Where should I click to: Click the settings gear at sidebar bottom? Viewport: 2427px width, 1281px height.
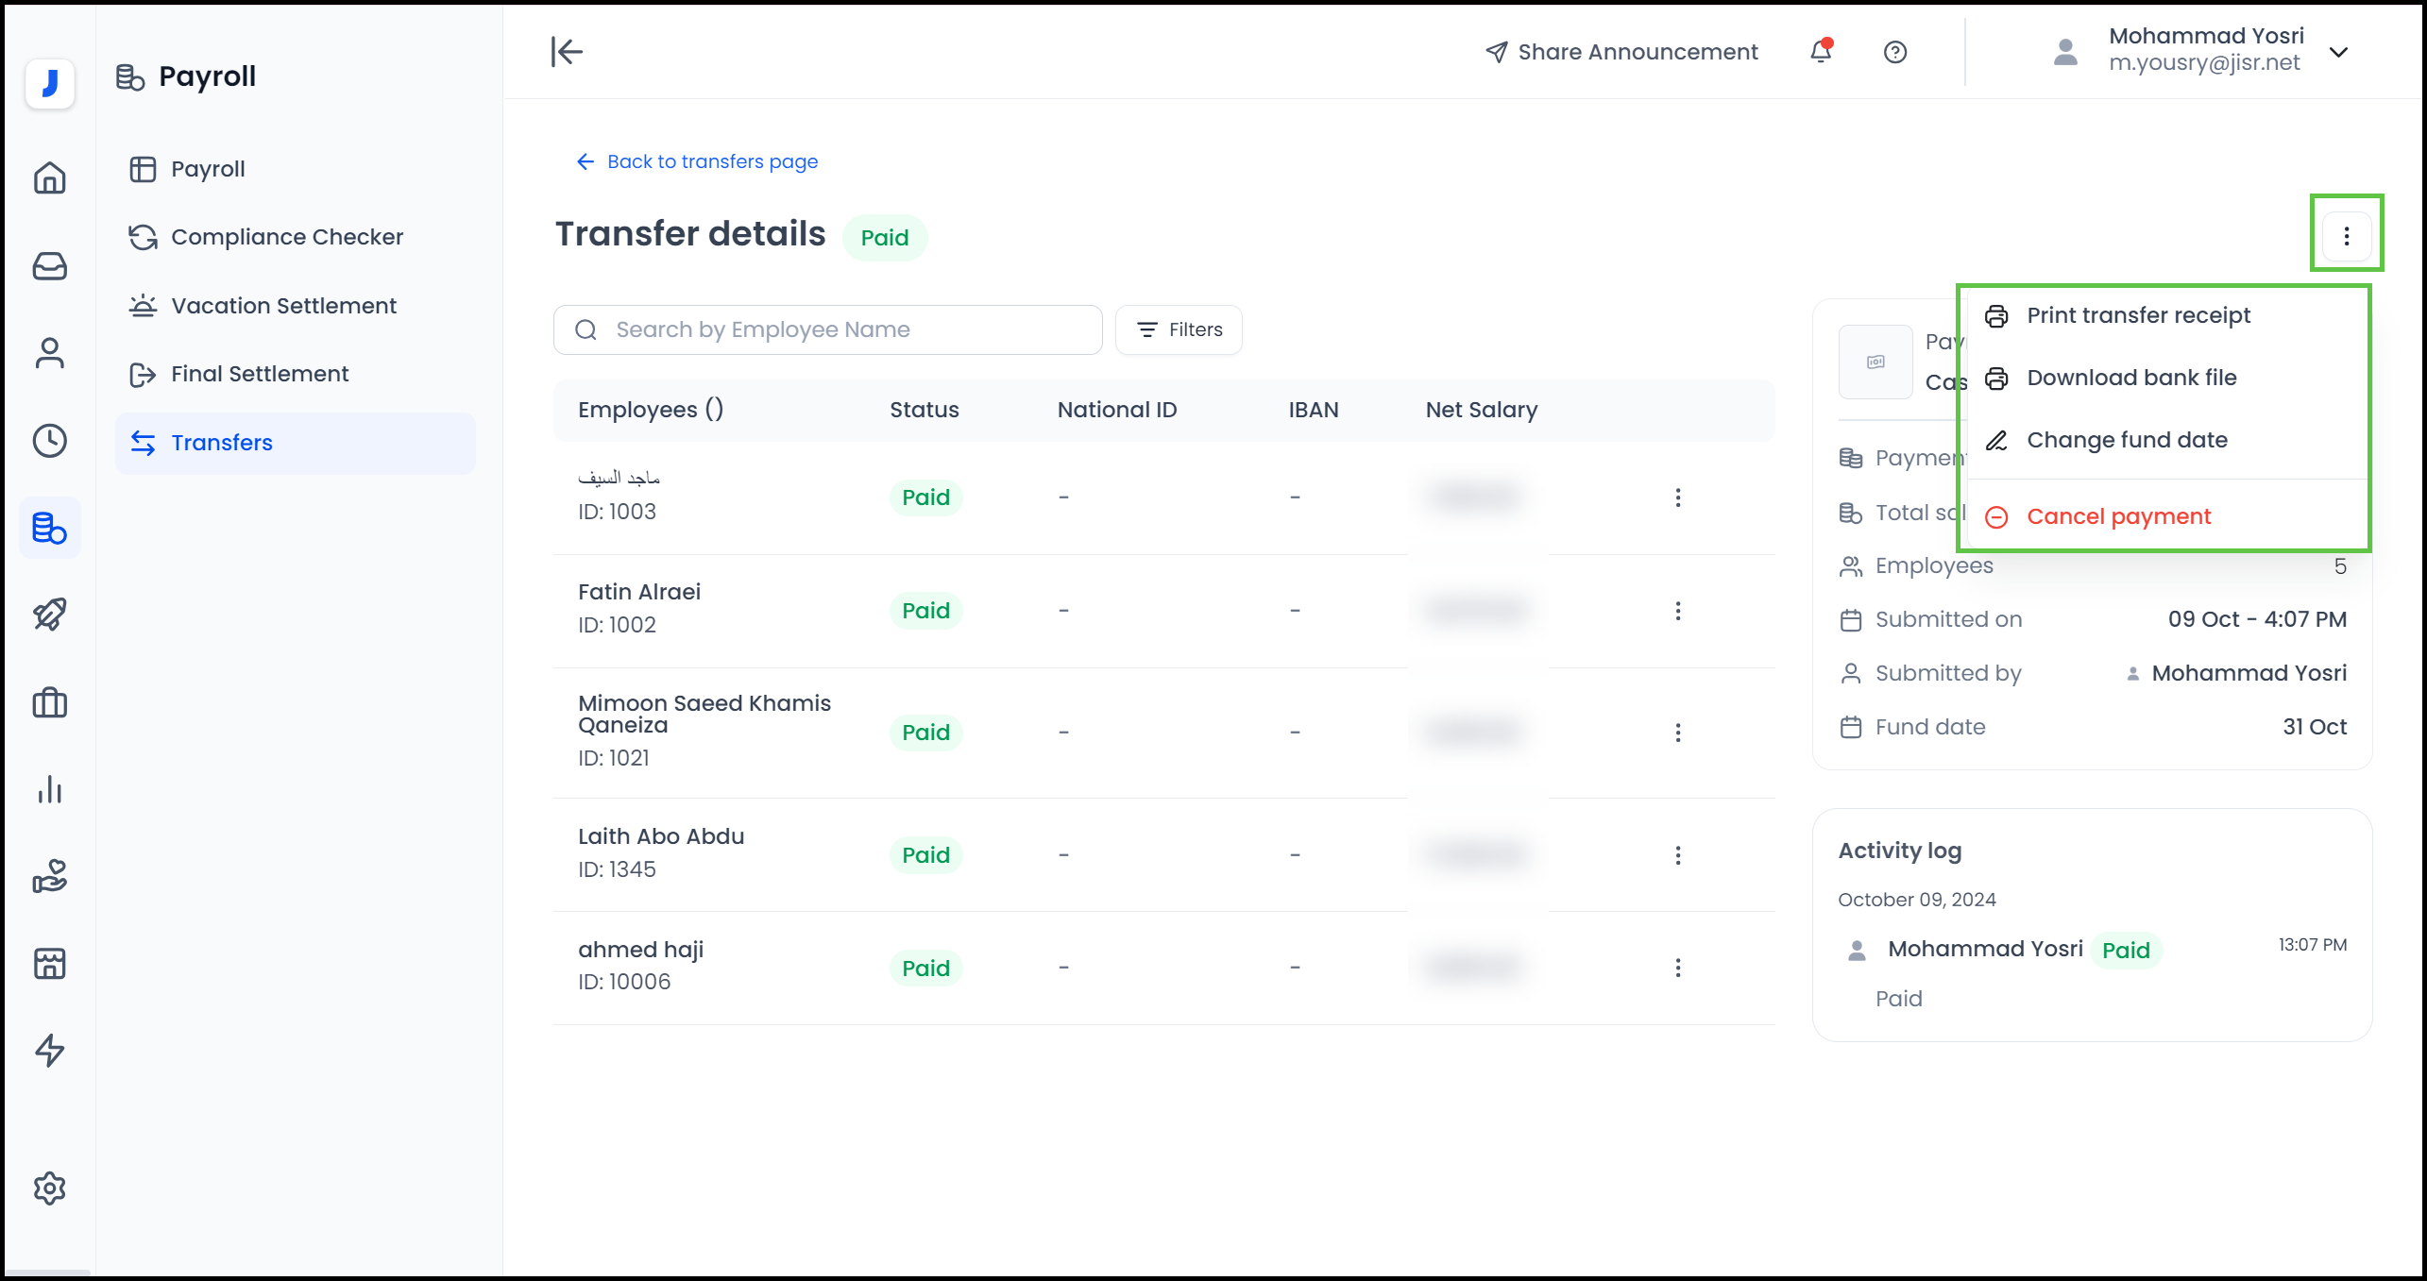(x=49, y=1188)
